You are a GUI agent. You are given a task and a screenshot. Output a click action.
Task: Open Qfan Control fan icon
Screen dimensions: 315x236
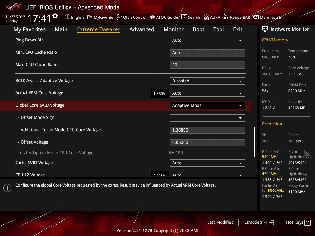tap(119, 17)
